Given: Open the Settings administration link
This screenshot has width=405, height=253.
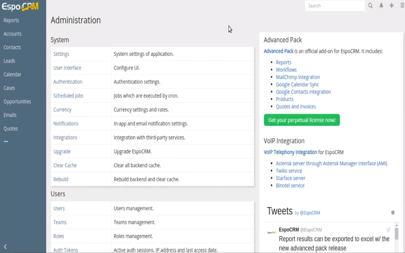Looking at the screenshot, I should tap(61, 54).
